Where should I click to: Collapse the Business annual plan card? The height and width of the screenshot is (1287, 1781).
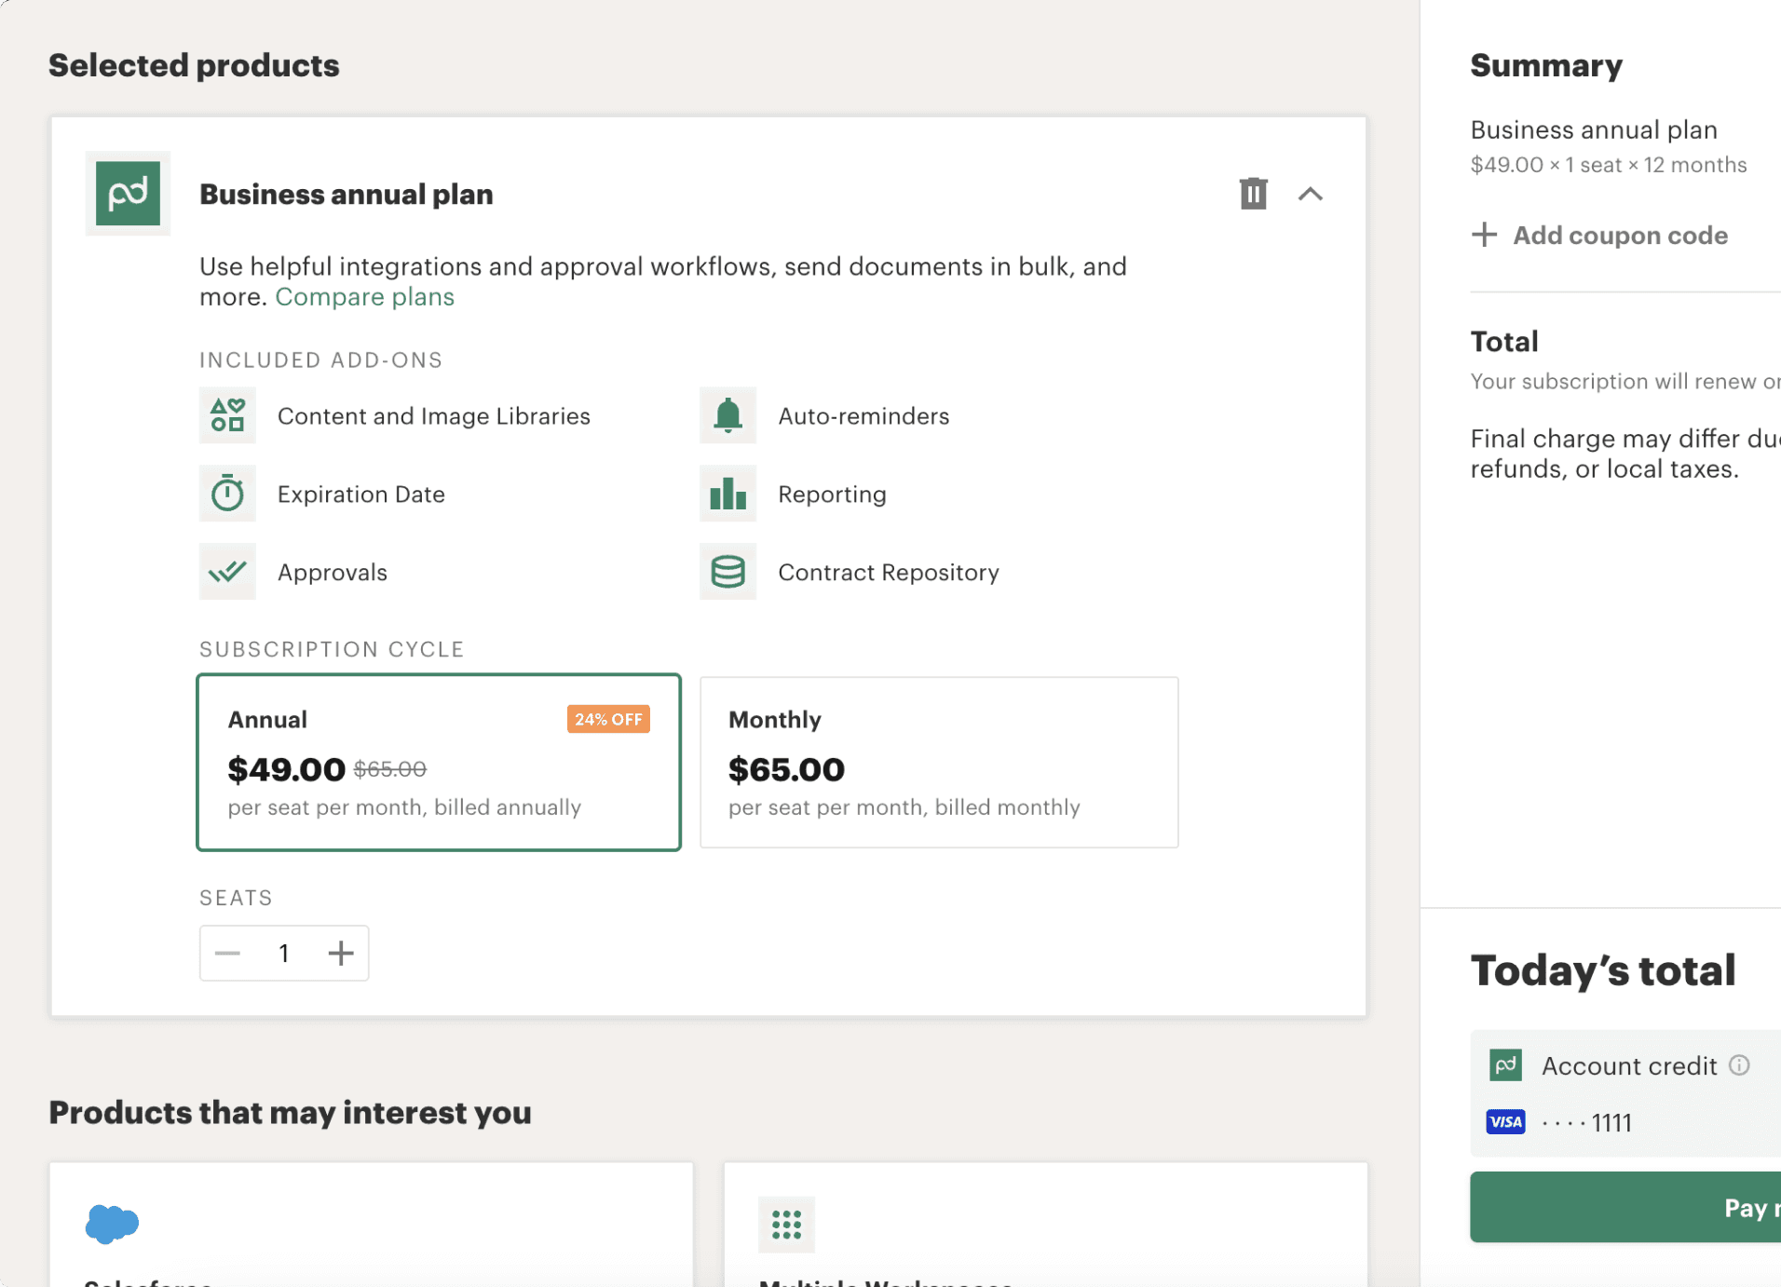(1310, 194)
